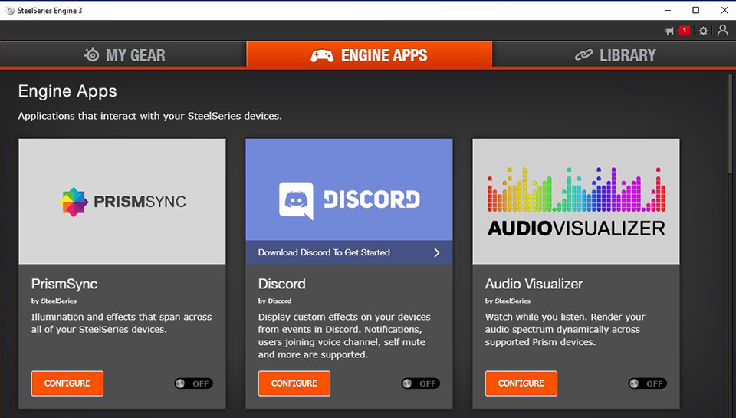
Task: Open Download Discord To Get Started link
Action: [350, 252]
